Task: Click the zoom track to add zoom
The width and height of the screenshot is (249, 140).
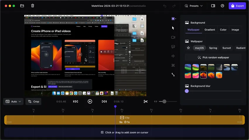Action: 125,132
